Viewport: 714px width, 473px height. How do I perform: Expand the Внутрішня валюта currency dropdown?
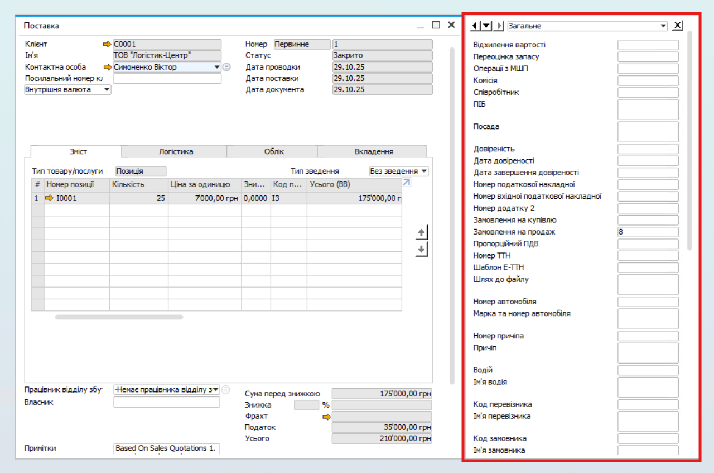[x=107, y=89]
